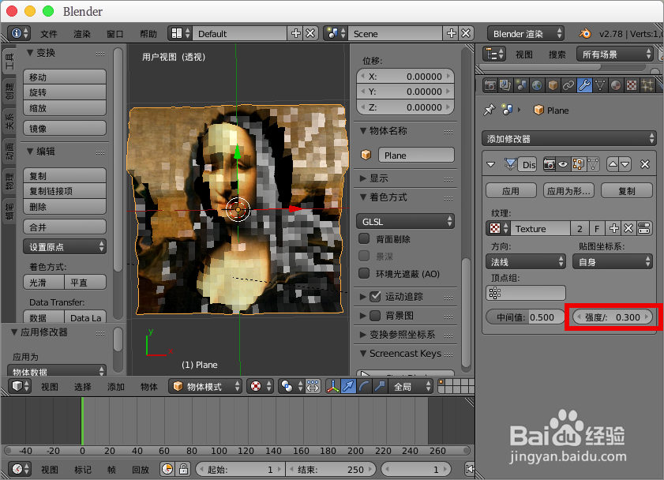Click the 光滑 shading button

[43, 283]
